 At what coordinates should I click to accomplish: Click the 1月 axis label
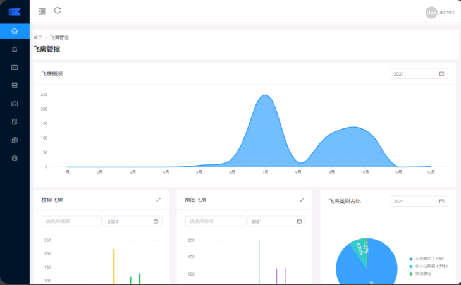click(67, 172)
